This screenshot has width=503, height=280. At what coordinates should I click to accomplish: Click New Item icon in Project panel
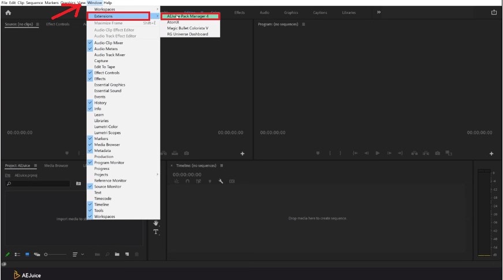(x=127, y=255)
